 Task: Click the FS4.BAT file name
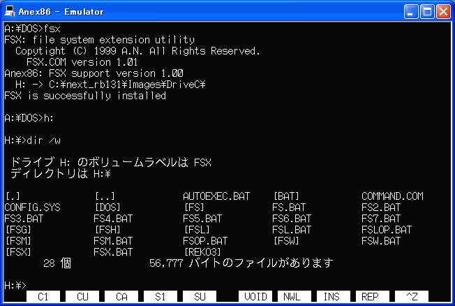click(113, 219)
